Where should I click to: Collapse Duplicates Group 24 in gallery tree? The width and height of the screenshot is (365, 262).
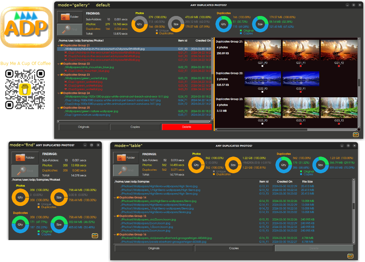(x=59, y=93)
